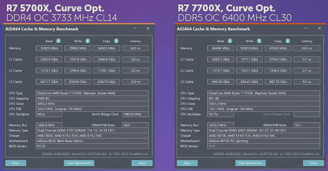Click BIOS Version field P2.20
This screenshot has width=328, height=171.
(92, 146)
